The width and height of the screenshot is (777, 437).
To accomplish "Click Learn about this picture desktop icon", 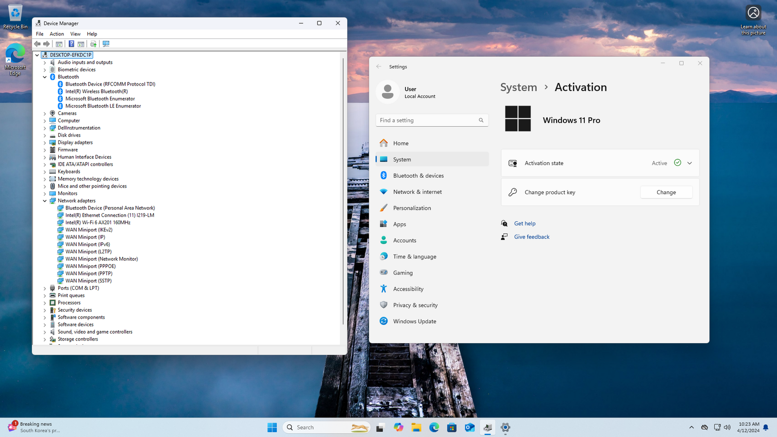I will pos(753,20).
